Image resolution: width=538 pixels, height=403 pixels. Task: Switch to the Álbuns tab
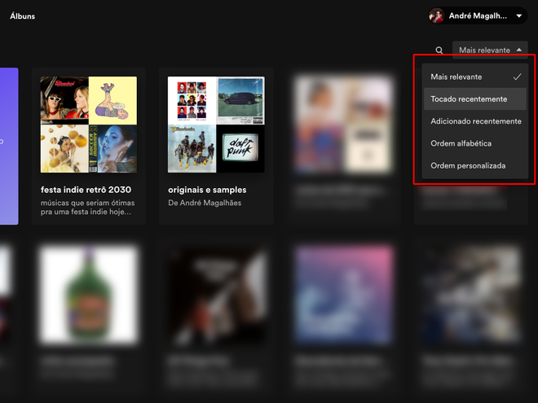pyautogui.click(x=22, y=16)
